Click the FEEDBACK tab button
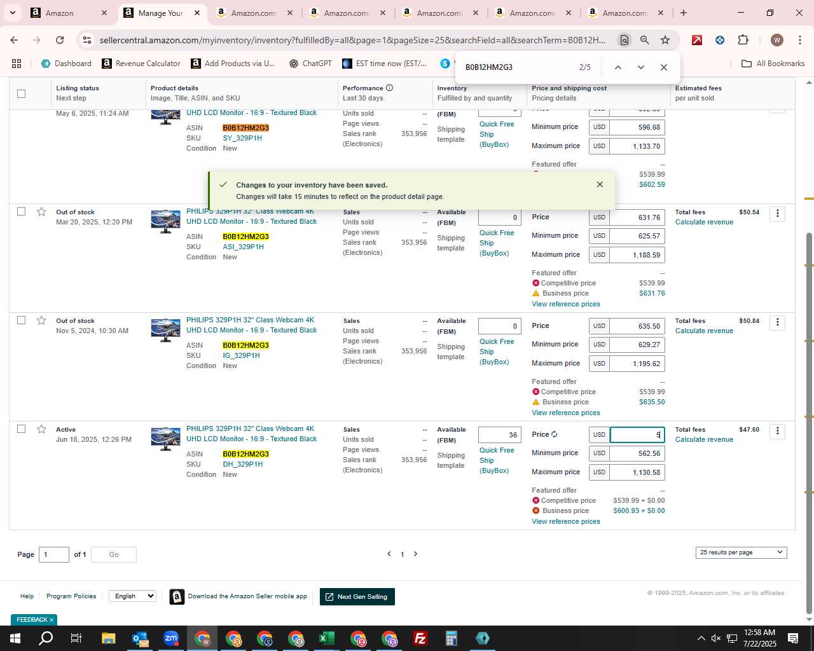814x651 pixels. [34, 619]
